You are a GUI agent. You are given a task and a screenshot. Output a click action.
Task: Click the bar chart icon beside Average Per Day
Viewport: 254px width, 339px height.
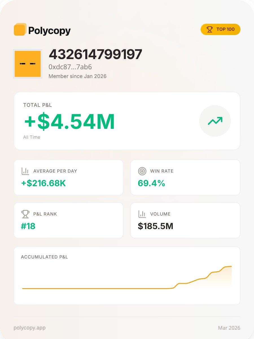pyautogui.click(x=25, y=171)
